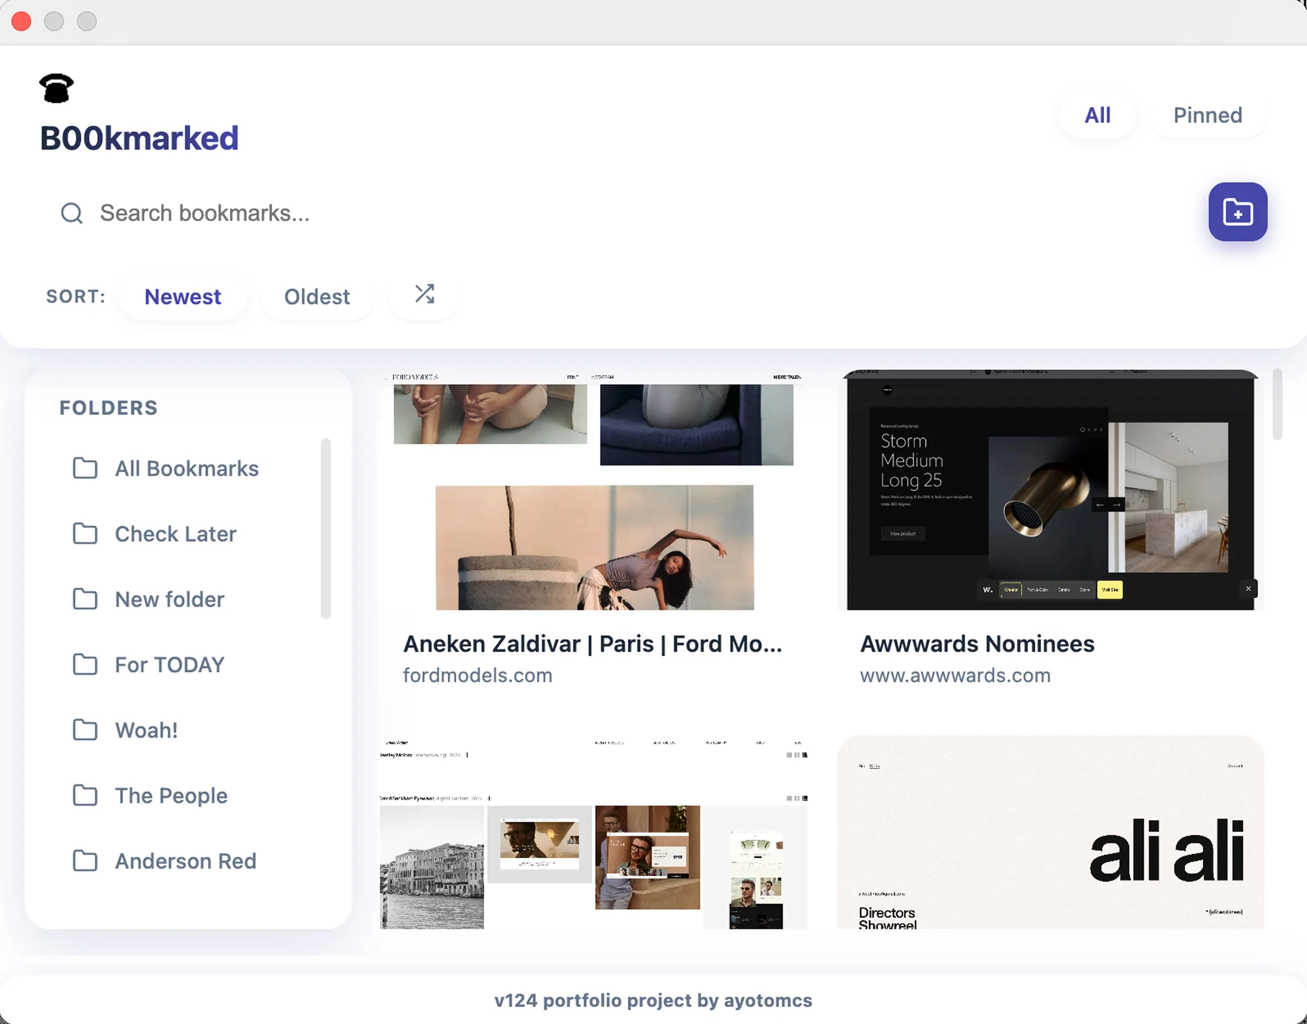The image size is (1307, 1024).
Task: Sort bookmarks by Newest
Action: (182, 297)
